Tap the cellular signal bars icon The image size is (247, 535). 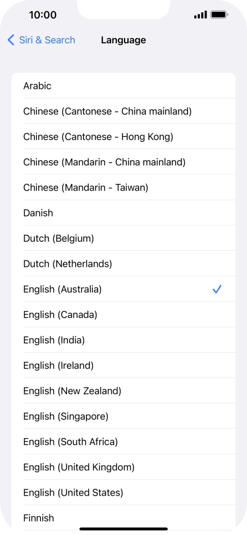click(200, 15)
